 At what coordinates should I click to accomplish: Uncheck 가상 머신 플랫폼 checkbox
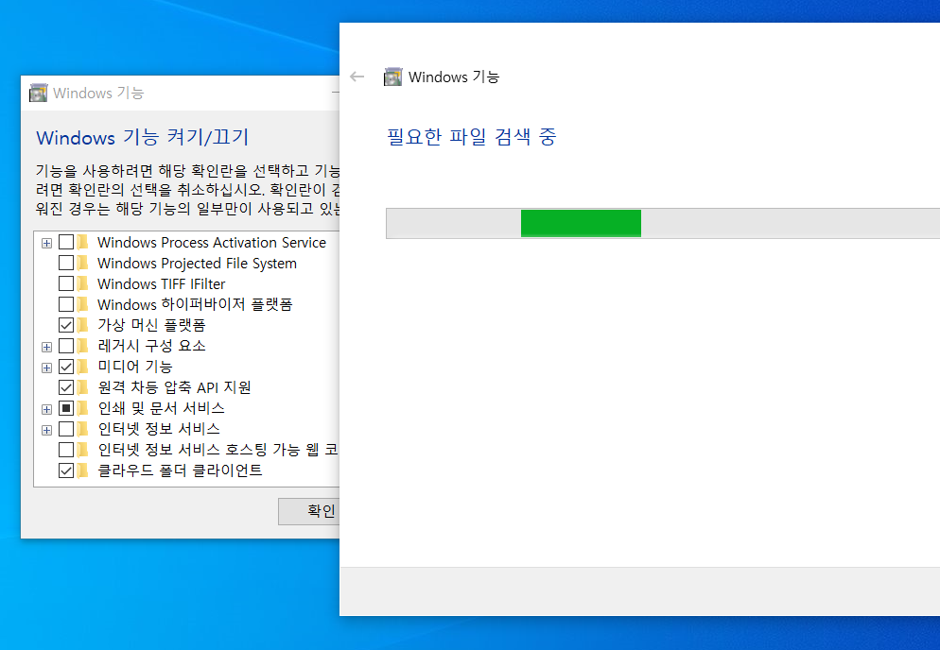tap(66, 325)
